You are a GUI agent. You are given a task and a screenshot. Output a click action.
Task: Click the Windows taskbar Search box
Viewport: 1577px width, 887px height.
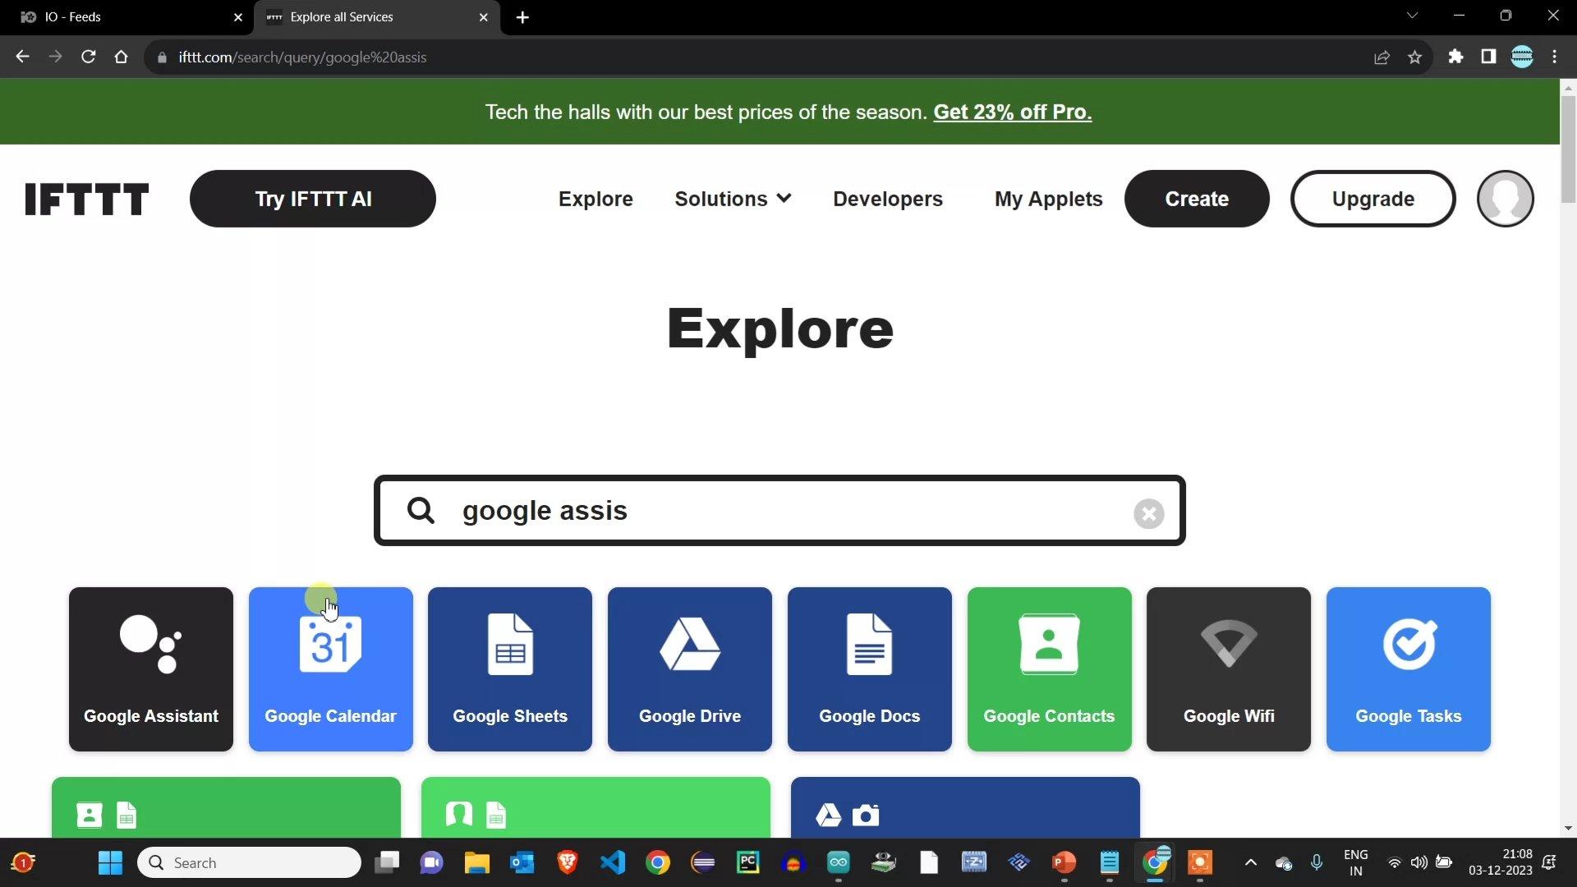(250, 862)
